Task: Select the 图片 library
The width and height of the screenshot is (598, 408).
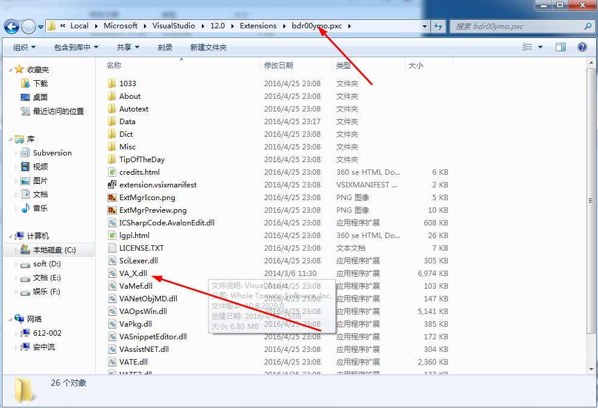Action: point(40,181)
